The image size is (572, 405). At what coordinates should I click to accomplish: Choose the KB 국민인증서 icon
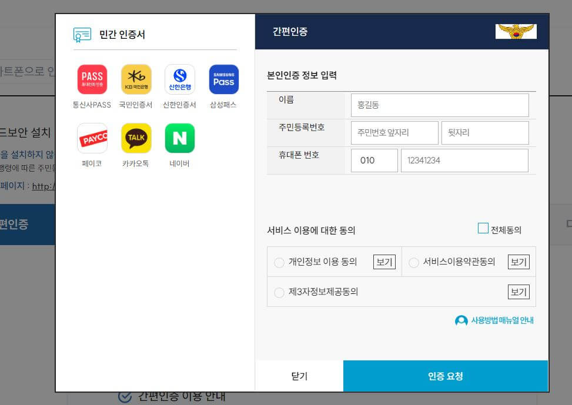tap(136, 79)
